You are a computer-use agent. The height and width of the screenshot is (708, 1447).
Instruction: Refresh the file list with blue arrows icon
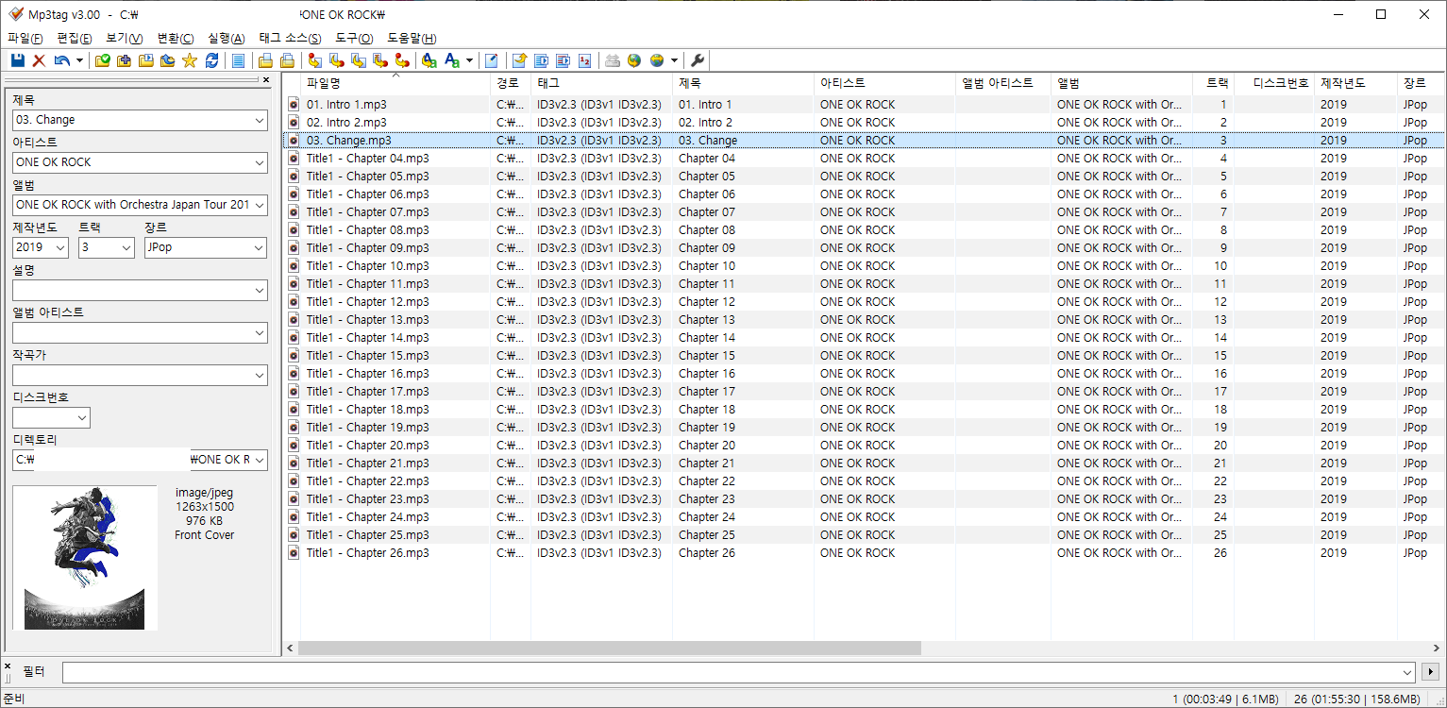pos(211,60)
